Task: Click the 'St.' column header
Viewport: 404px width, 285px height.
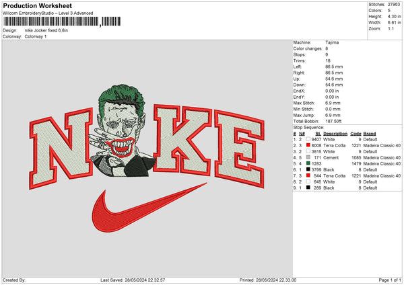Action: point(318,134)
